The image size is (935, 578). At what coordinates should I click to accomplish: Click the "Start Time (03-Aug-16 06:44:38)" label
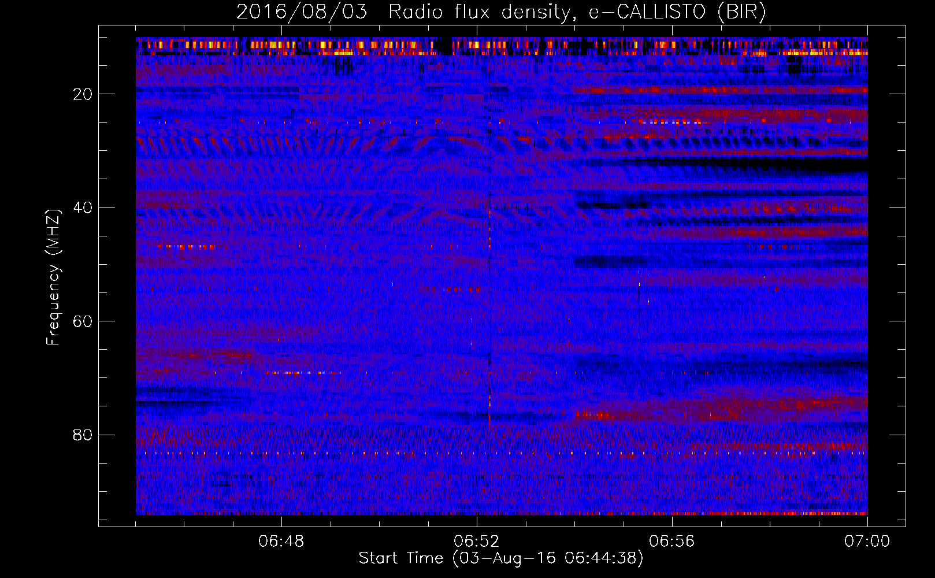(501, 558)
